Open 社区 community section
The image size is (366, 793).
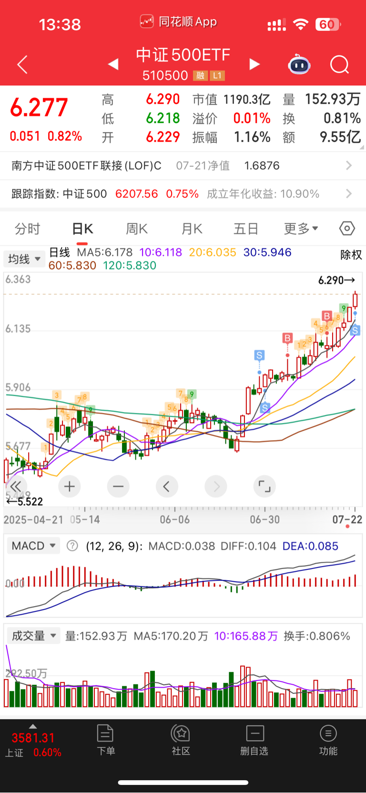tap(181, 740)
